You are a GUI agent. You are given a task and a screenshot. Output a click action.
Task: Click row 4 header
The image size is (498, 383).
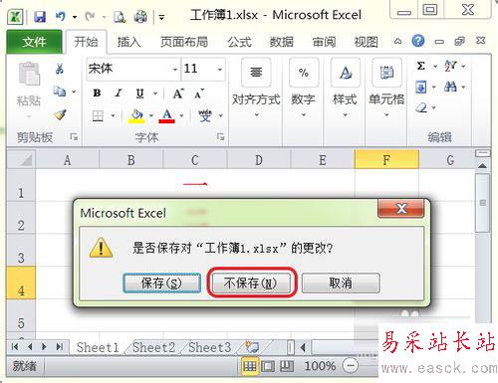tap(21, 283)
